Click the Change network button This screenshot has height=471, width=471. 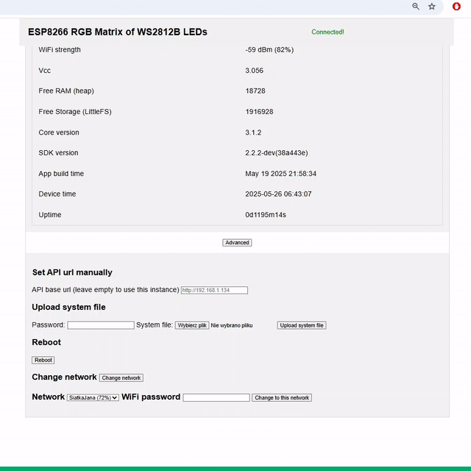121,378
